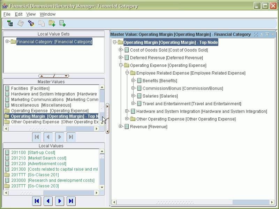Select Miscellaneous in Master Values list

point(41,105)
